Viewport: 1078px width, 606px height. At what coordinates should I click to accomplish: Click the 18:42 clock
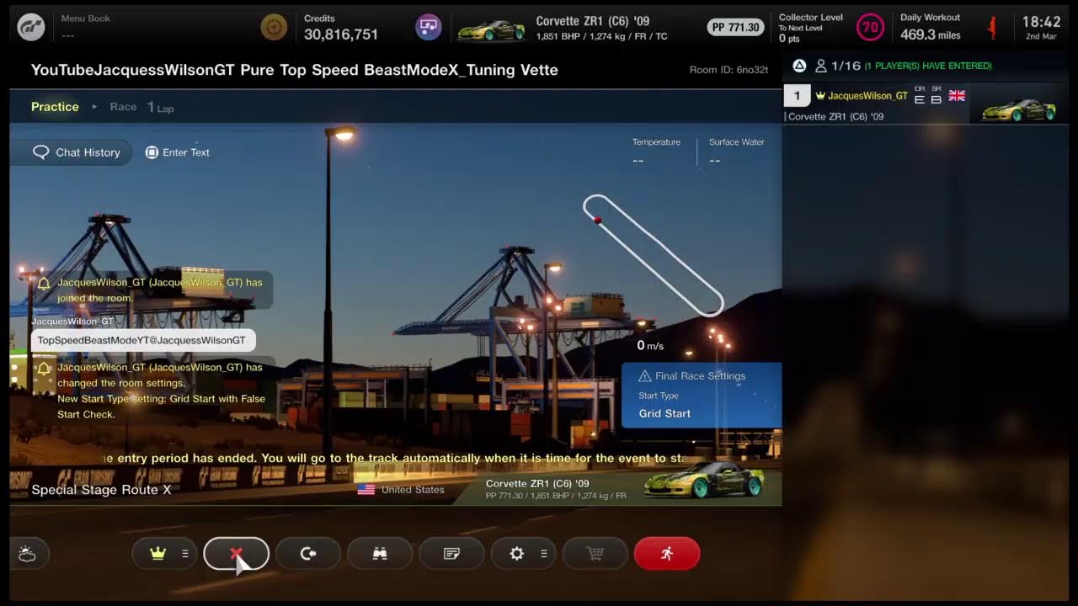pyautogui.click(x=1042, y=23)
